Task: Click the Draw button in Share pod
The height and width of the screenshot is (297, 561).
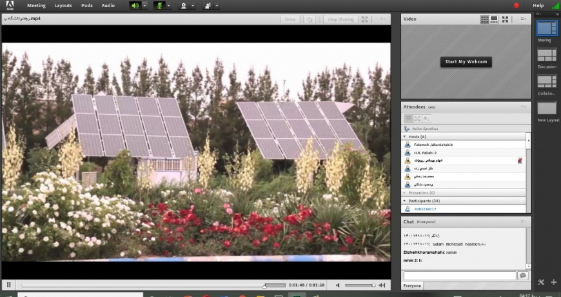Action: tap(290, 19)
